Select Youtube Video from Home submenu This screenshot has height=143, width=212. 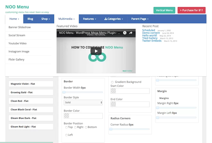click(17, 43)
